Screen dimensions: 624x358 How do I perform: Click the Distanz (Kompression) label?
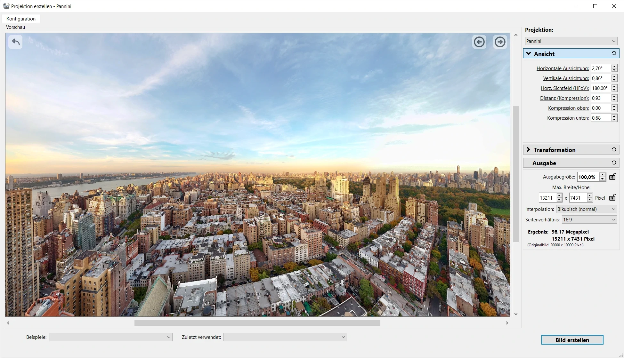[x=564, y=98]
